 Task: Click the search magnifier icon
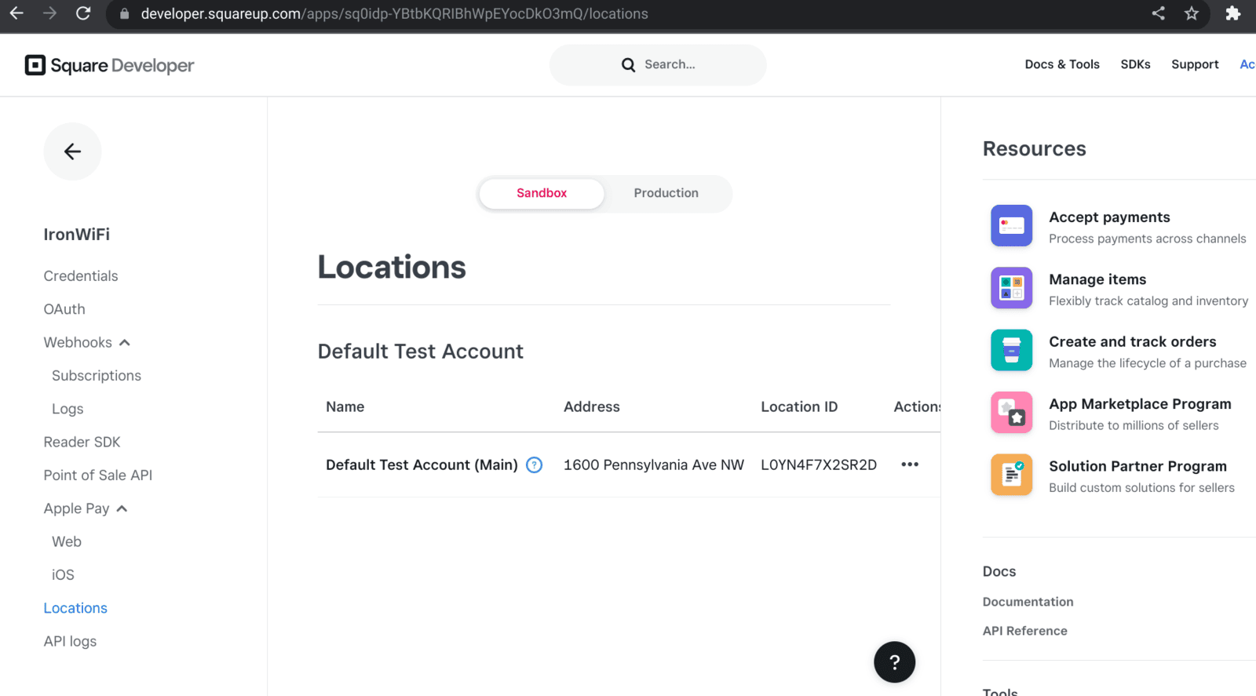pos(628,65)
